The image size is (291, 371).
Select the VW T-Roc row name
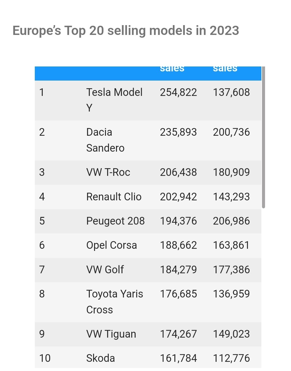click(x=108, y=172)
